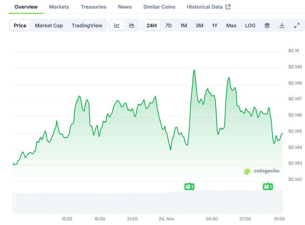The height and width of the screenshot is (225, 305).
Task: Enable the LOG scale toggle
Action: pyautogui.click(x=250, y=25)
